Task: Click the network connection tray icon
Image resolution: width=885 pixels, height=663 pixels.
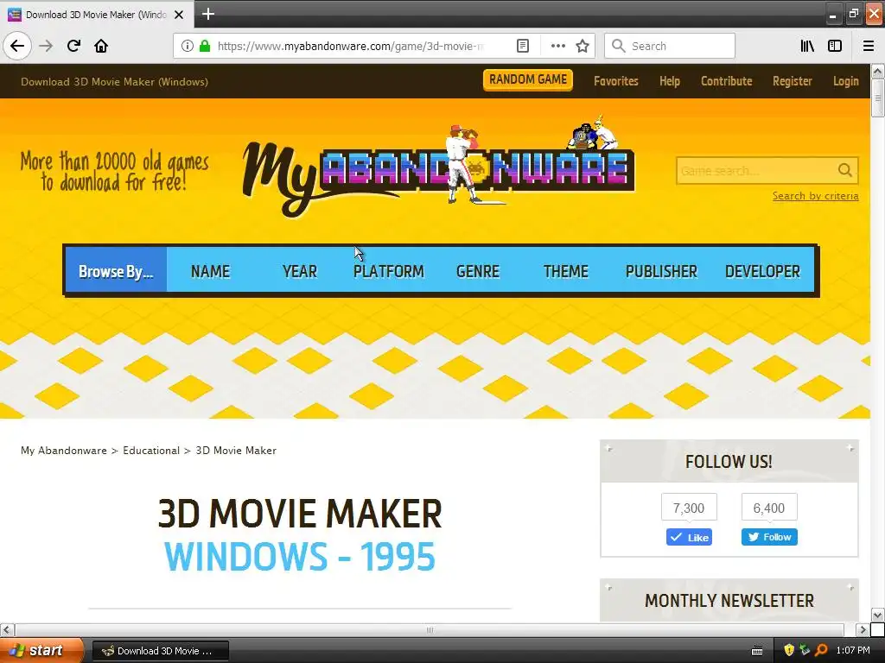Action: tap(805, 650)
